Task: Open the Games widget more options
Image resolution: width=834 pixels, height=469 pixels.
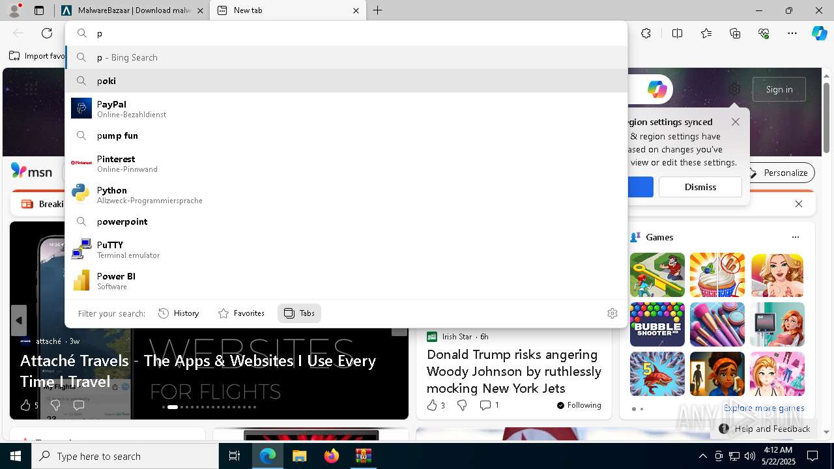Action: click(795, 237)
